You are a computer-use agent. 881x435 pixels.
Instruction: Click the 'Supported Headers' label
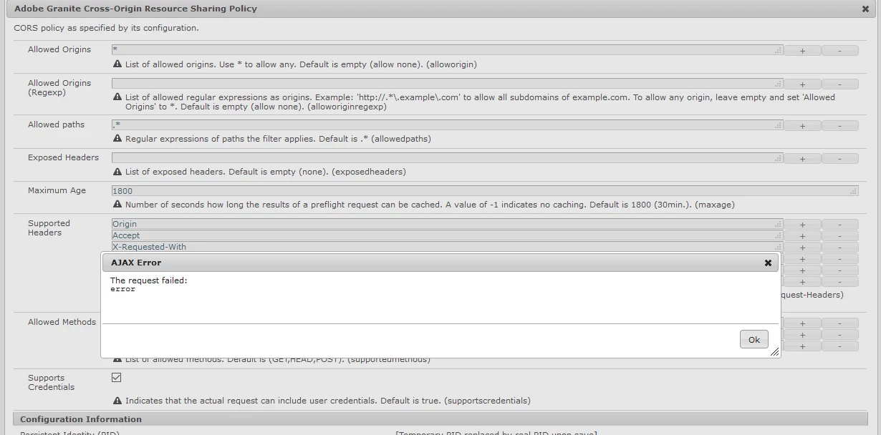click(49, 228)
